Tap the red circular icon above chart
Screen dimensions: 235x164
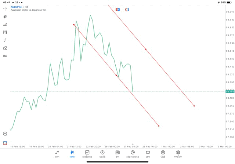[127, 9]
